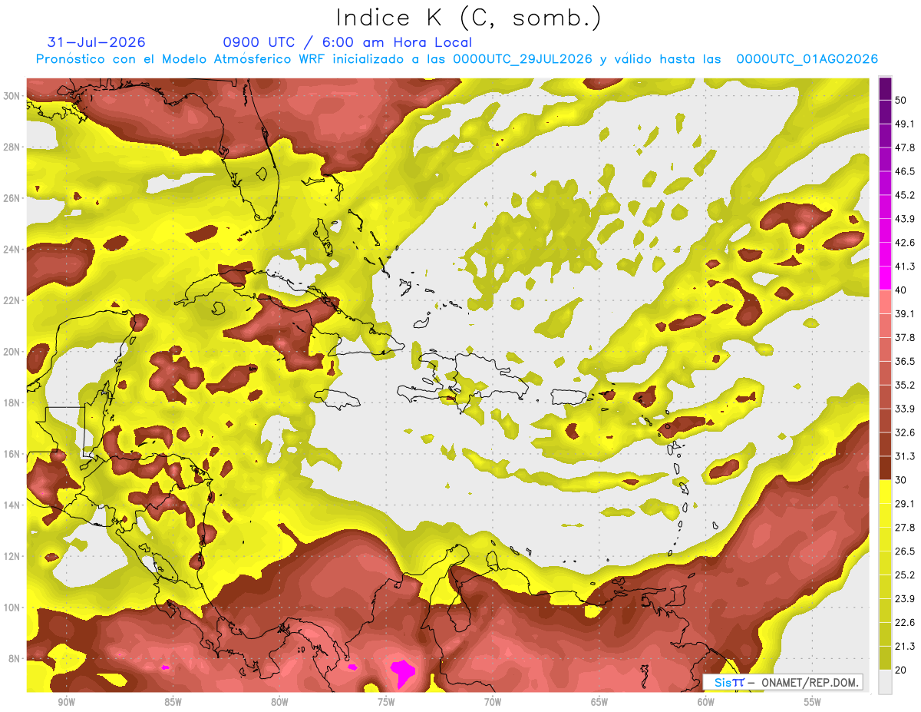This screenshot has width=921, height=712.
Task: Click the colorbar label "37.8"
Action: tap(905, 337)
